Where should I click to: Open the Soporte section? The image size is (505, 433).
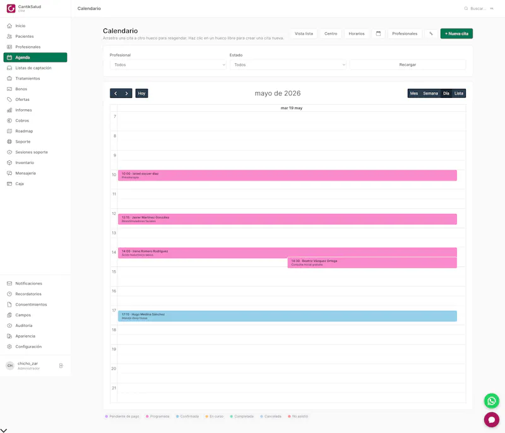[35, 141]
